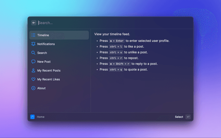Focus the Search input field
Viewport: 221px width, 138px height.
114,23
